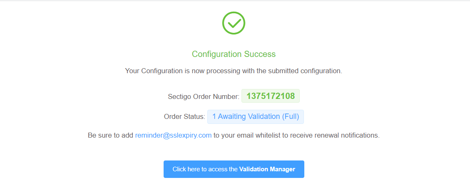Select the Sectigo Order Number label
Image resolution: width=470 pixels, height=185 pixels.
[x=203, y=96]
